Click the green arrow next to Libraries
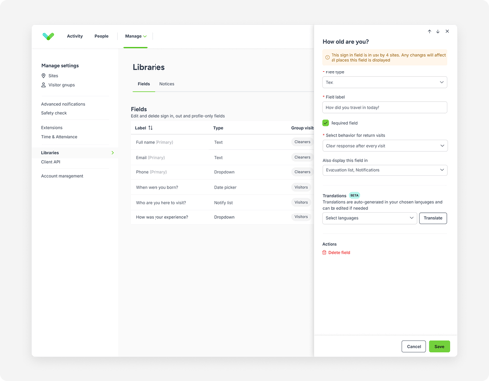 click(x=113, y=153)
